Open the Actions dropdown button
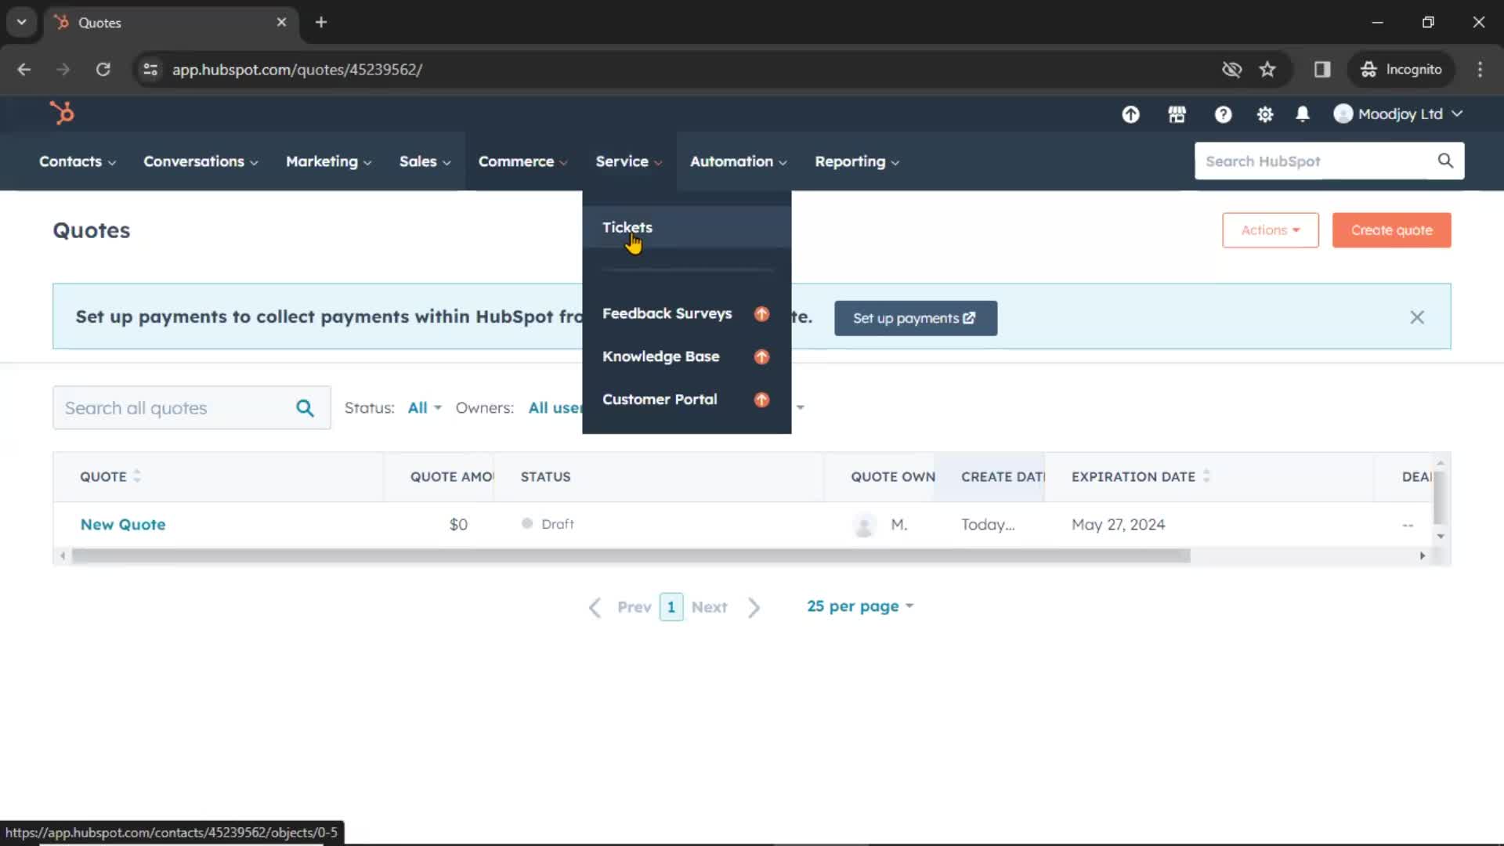1504x846 pixels. coord(1270,230)
